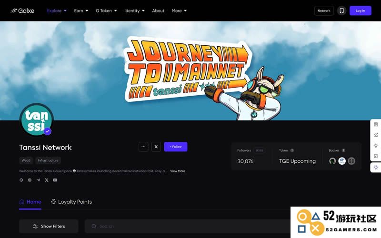Click the Token info icon
Image resolution: width=381 pixels, height=238 pixels.
click(x=292, y=150)
